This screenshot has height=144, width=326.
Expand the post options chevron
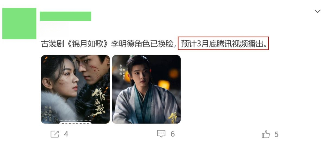[x=317, y=11]
